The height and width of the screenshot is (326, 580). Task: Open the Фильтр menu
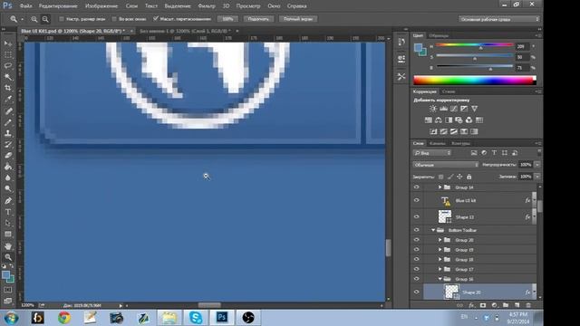[207, 6]
